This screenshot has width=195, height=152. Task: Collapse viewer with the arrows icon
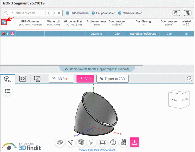(x=190, y=79)
